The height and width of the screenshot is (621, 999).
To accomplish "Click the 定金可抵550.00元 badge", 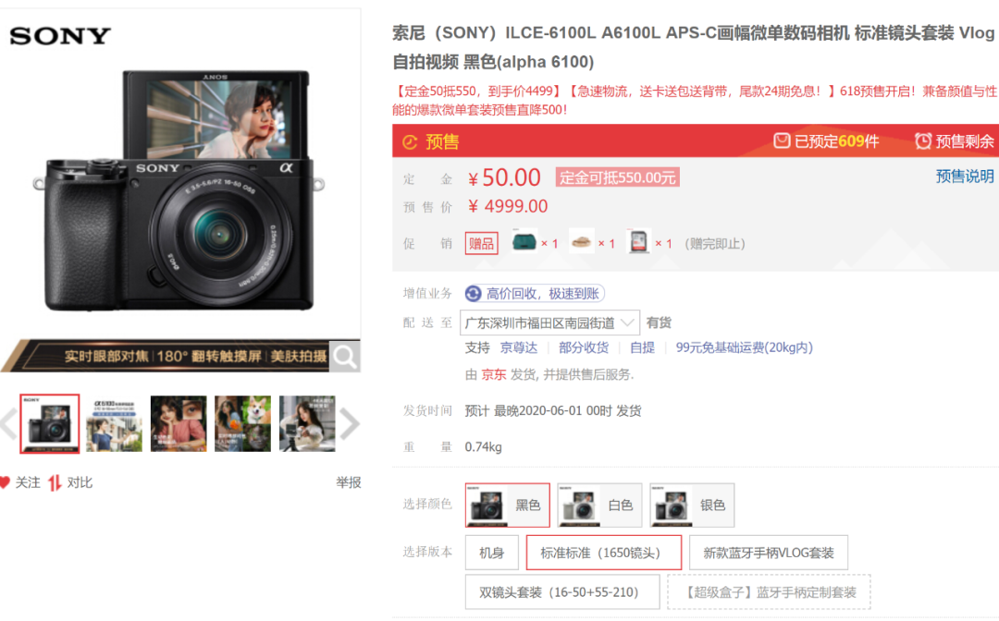I will tap(617, 177).
